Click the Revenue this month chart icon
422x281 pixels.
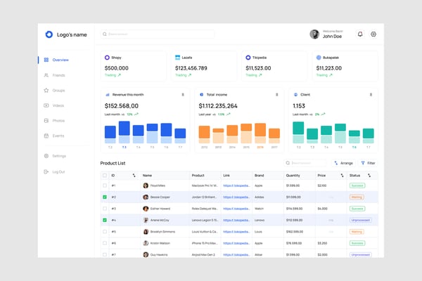click(108, 95)
